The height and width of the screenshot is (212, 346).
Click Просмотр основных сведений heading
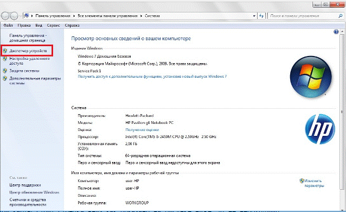tap(131, 39)
